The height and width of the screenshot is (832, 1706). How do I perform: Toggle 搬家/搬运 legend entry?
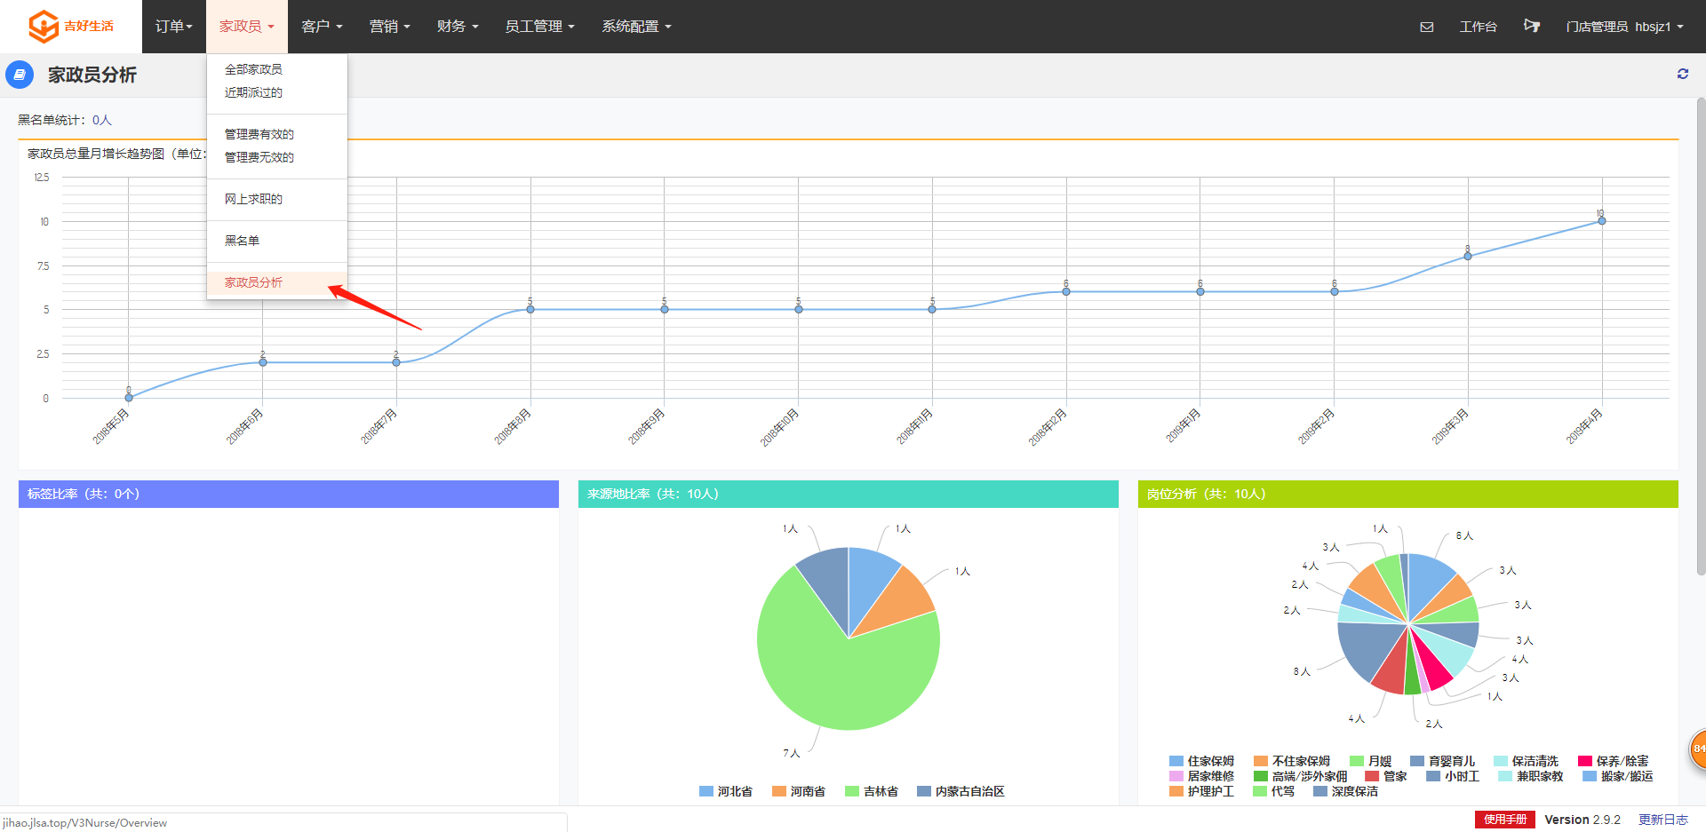(x=1617, y=776)
